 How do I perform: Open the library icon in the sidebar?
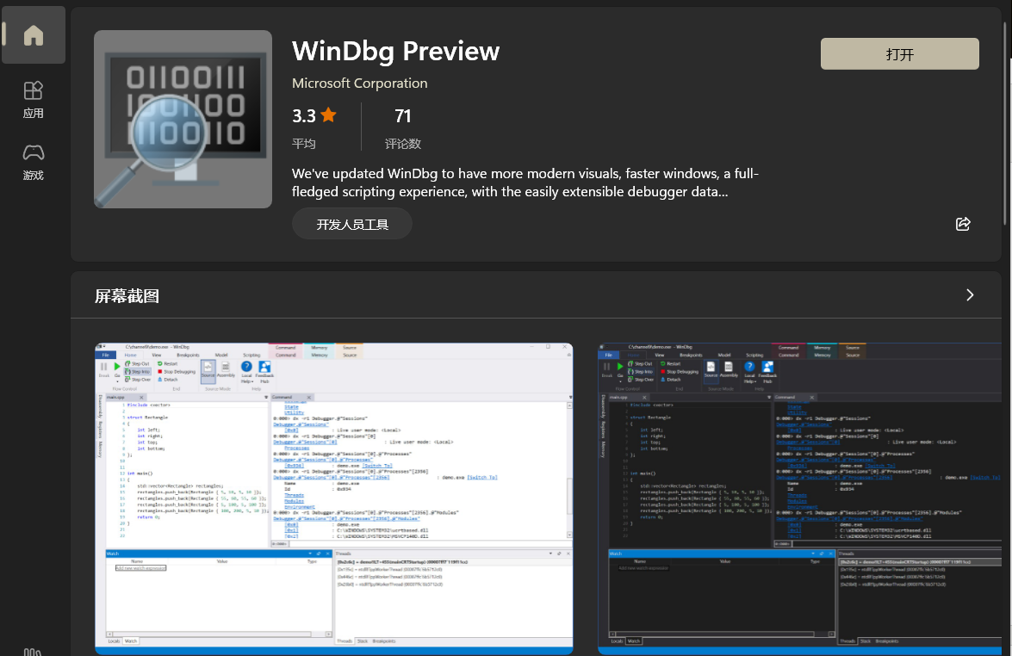tap(33, 652)
